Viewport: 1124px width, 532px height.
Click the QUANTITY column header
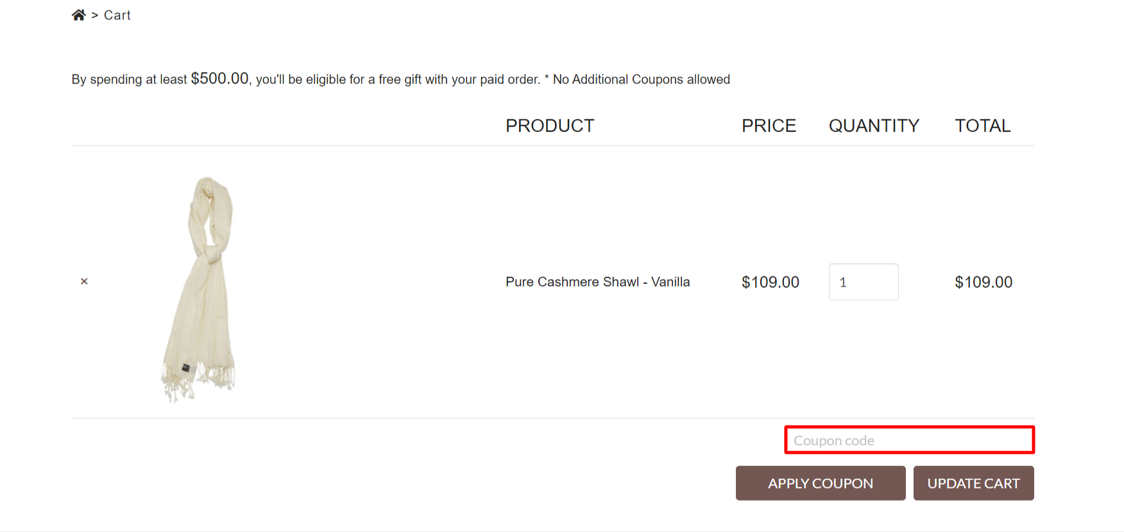coord(874,126)
